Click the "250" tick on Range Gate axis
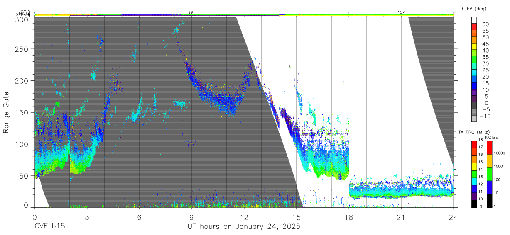Image resolution: width=510 pixels, height=235 pixels. [22, 49]
